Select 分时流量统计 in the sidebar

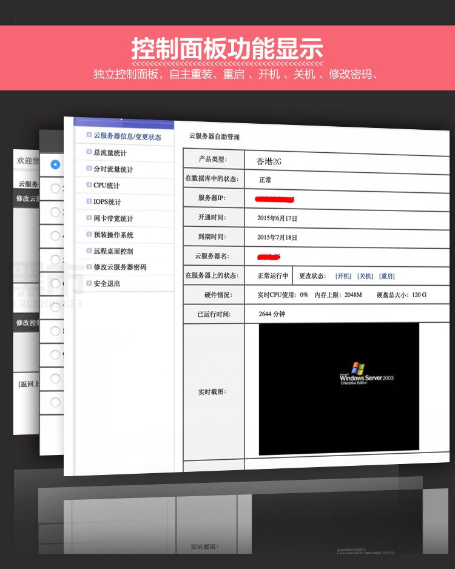pyautogui.click(x=113, y=169)
